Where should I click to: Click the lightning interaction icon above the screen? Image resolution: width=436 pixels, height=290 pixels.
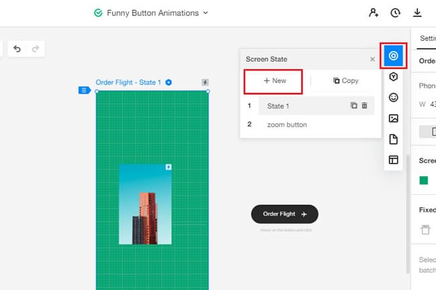[205, 82]
